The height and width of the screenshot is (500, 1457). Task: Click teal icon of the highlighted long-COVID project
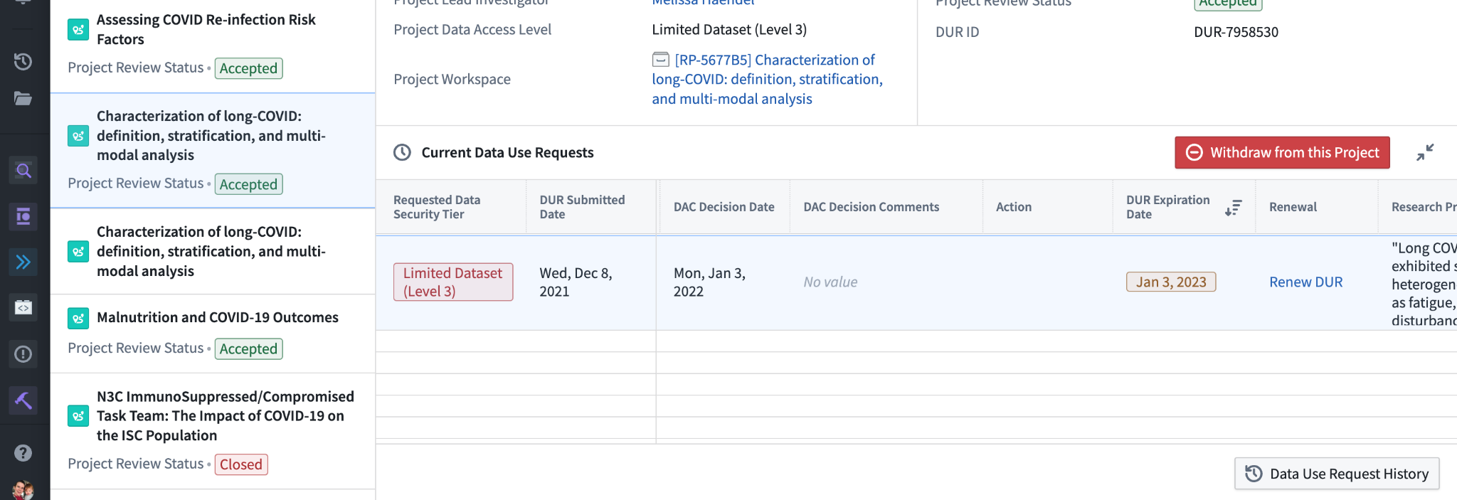pyautogui.click(x=78, y=136)
